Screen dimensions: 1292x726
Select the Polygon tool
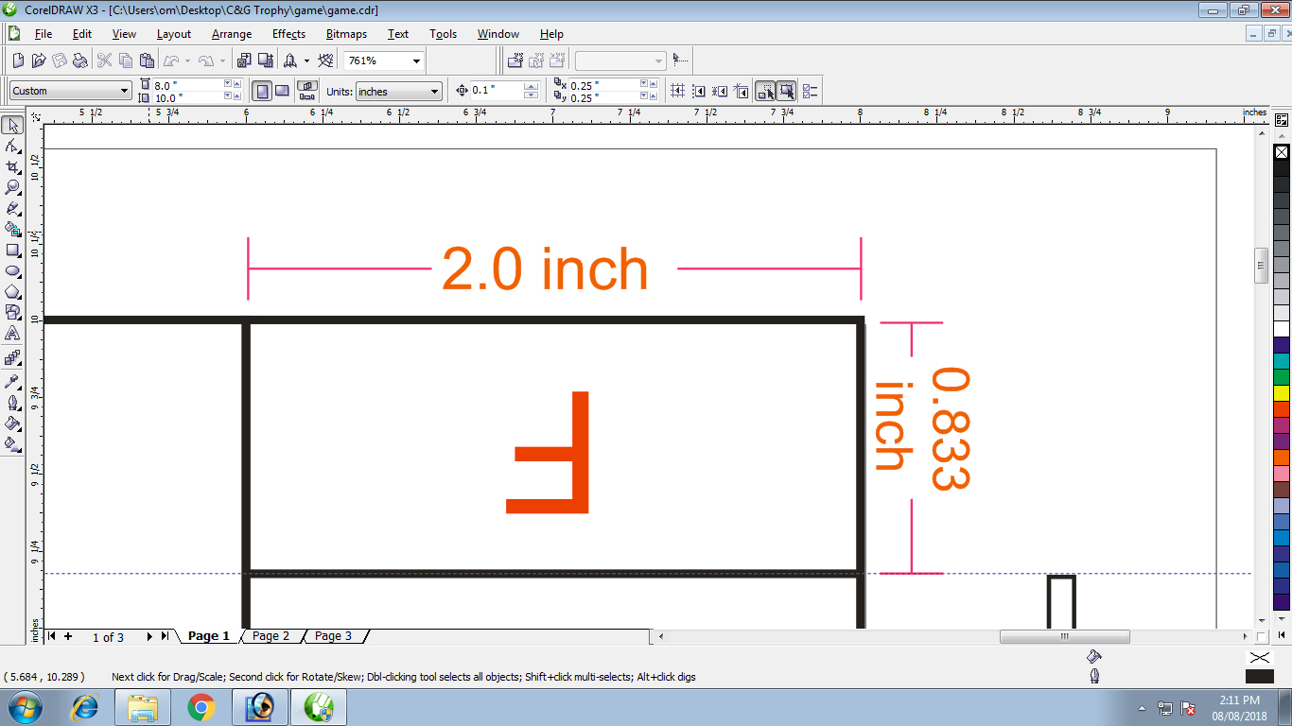(12, 292)
